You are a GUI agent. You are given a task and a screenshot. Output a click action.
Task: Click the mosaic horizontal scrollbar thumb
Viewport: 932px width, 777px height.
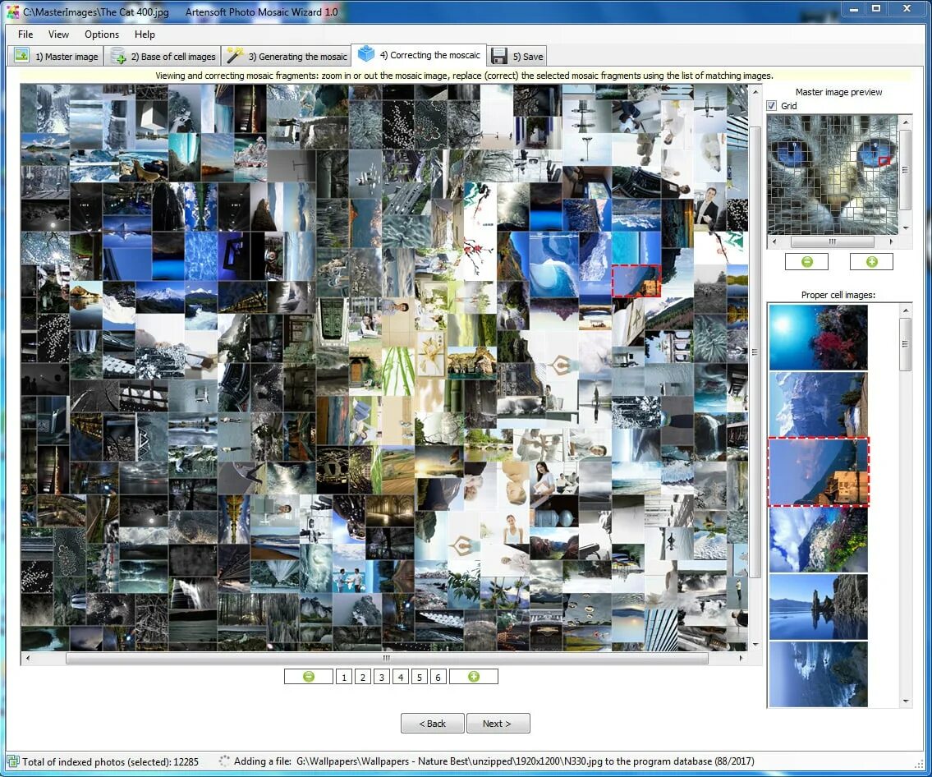[387, 658]
